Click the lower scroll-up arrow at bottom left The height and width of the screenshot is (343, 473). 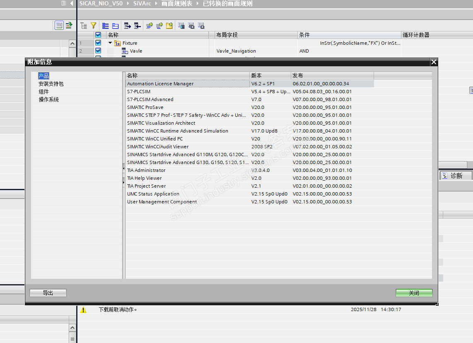72,328
